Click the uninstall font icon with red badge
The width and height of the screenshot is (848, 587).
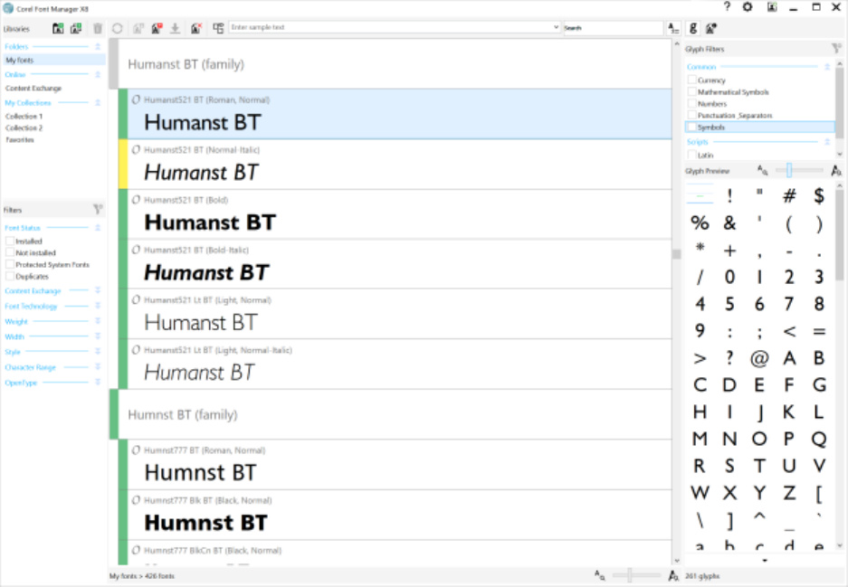point(157,28)
